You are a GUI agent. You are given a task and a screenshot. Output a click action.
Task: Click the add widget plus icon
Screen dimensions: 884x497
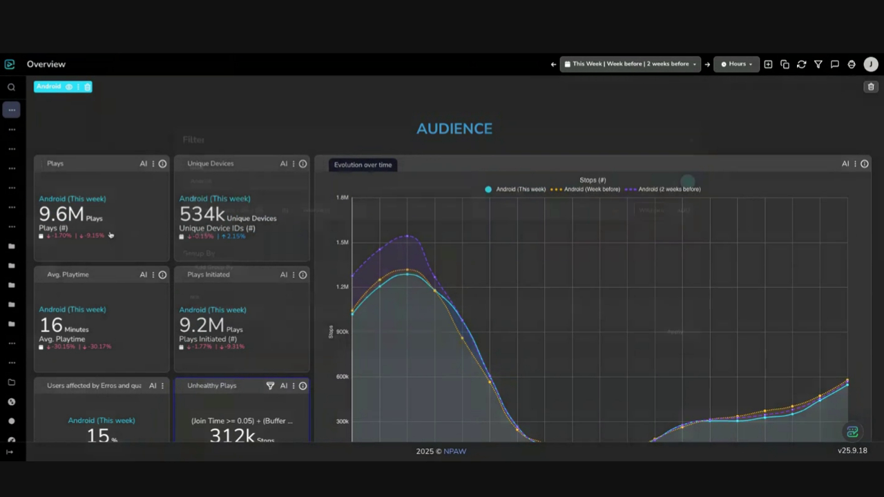click(768, 64)
